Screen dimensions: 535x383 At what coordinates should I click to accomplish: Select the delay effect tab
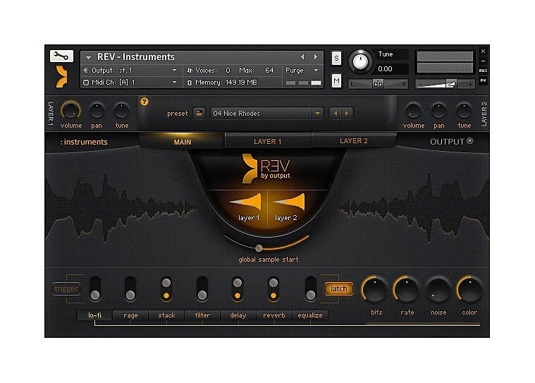coord(238,315)
